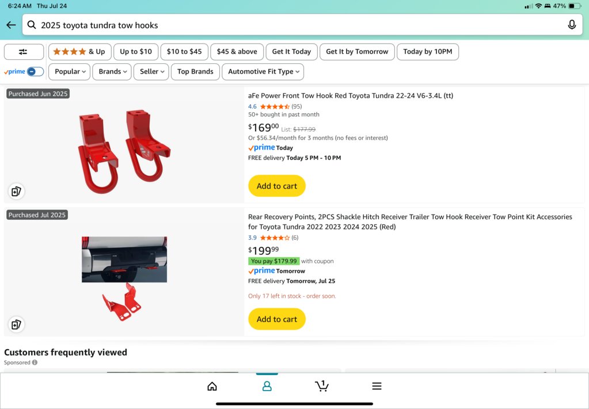This screenshot has width=589, height=409.
Task: Click the FREE delivery Today 5 PM - 10 PM text
Action: click(295, 158)
